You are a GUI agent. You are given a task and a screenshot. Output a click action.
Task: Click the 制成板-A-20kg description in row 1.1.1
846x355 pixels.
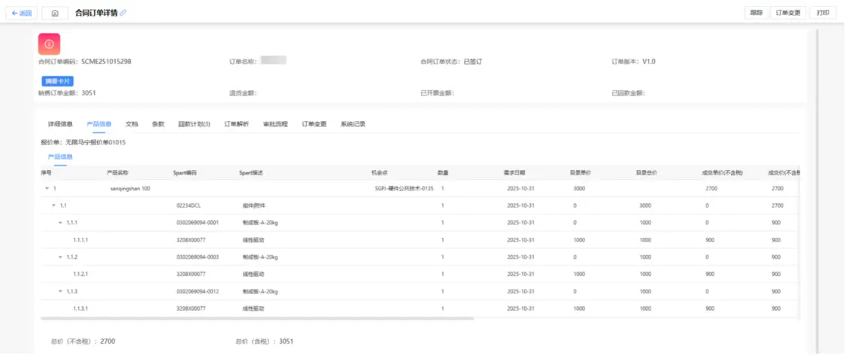(260, 223)
